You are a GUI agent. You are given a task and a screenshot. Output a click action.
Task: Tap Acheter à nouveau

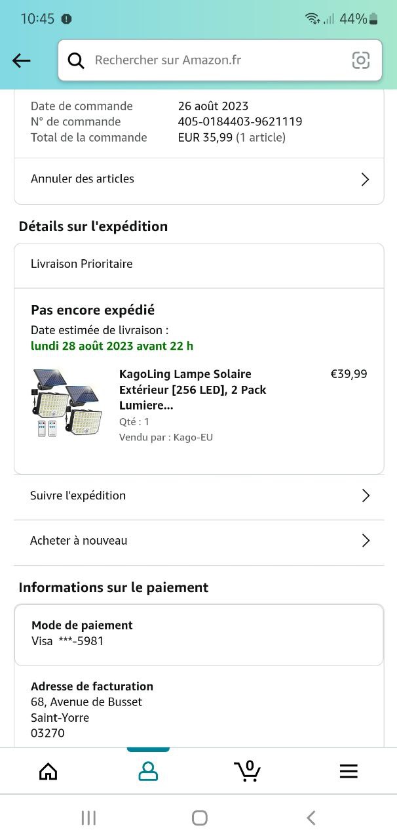coord(79,541)
